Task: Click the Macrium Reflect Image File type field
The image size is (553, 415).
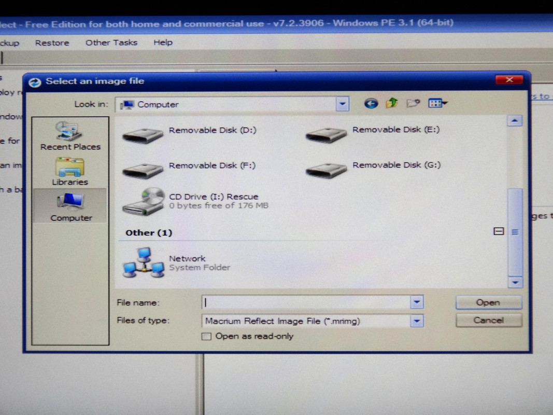Action: [313, 321]
